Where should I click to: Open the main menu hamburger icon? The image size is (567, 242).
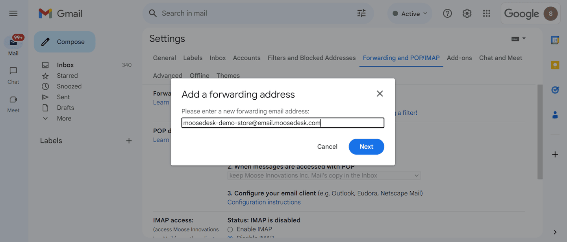pyautogui.click(x=13, y=13)
